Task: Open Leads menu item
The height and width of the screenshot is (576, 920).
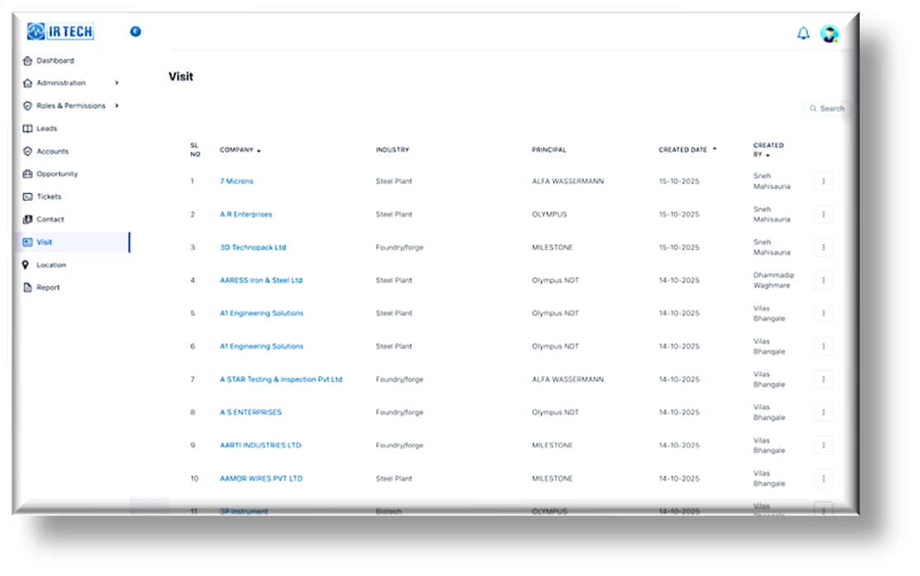Action: tap(47, 129)
